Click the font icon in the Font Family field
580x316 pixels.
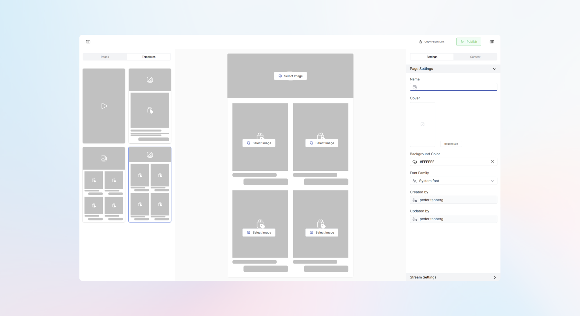[414, 181]
